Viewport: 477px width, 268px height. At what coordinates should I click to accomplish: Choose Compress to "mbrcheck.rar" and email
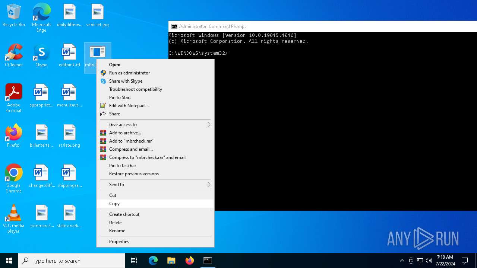coord(155,157)
